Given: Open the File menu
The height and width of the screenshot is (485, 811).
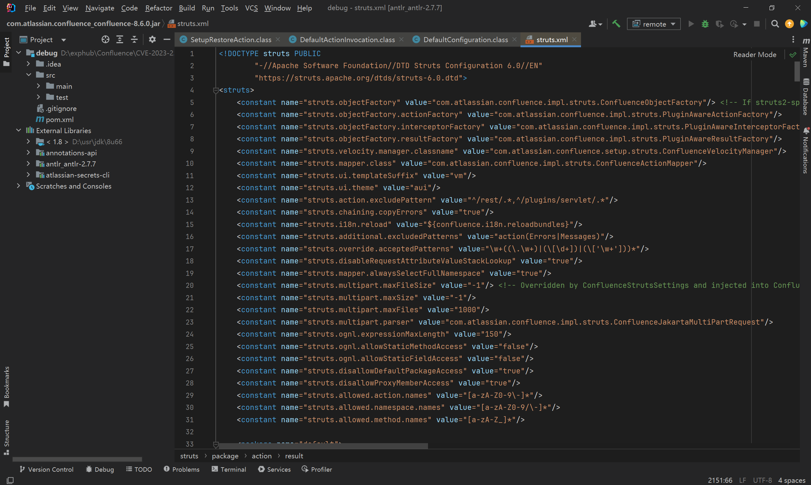Looking at the screenshot, I should [30, 8].
